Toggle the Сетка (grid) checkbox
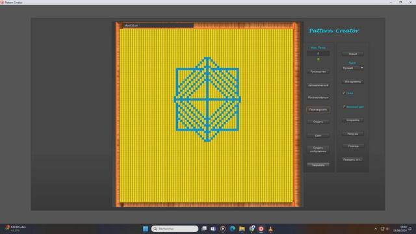 point(344,93)
